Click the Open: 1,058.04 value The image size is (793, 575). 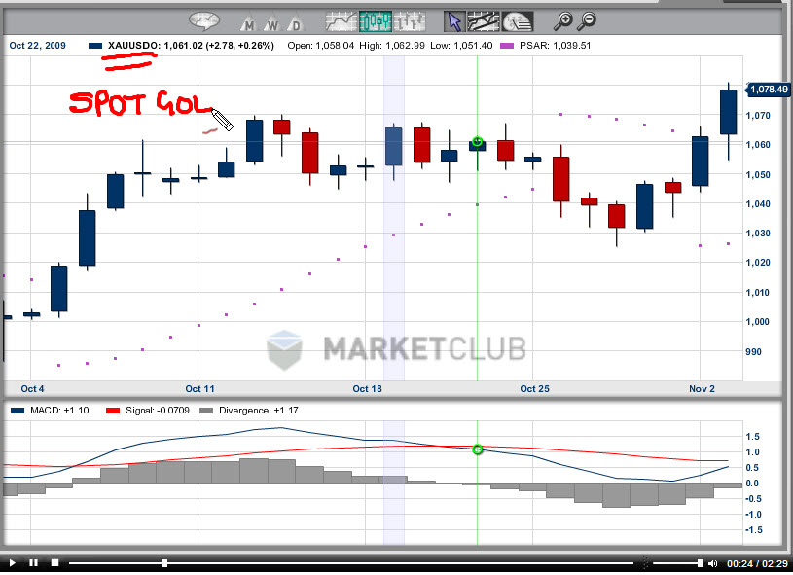pos(321,46)
